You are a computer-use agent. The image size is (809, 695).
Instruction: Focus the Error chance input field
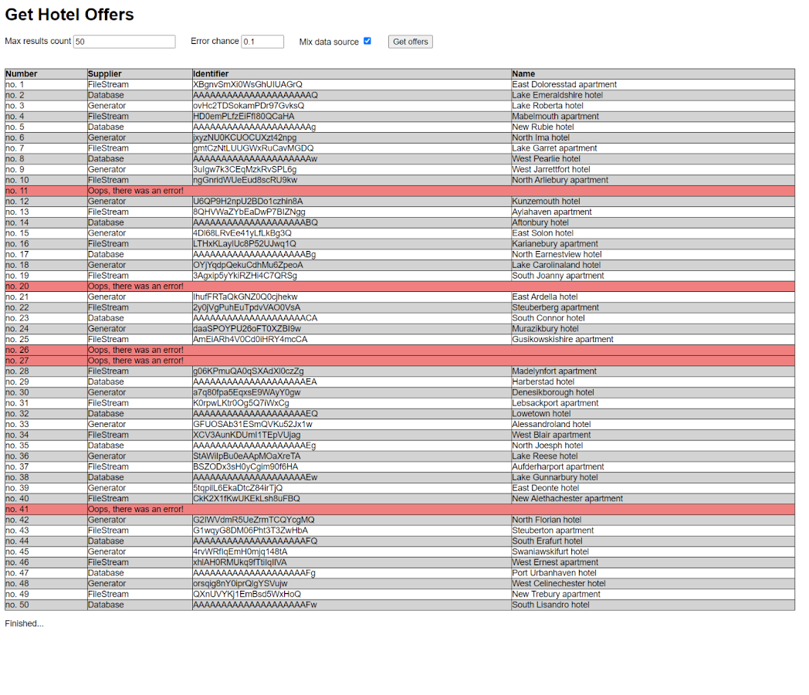point(262,42)
